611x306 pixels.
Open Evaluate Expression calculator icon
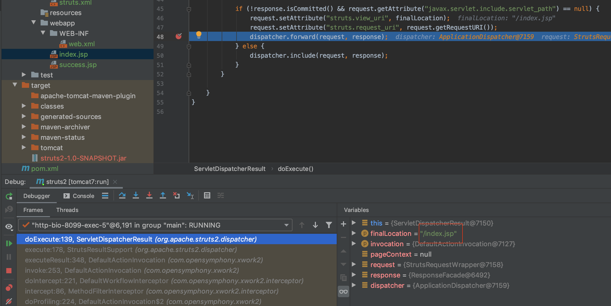point(207,195)
